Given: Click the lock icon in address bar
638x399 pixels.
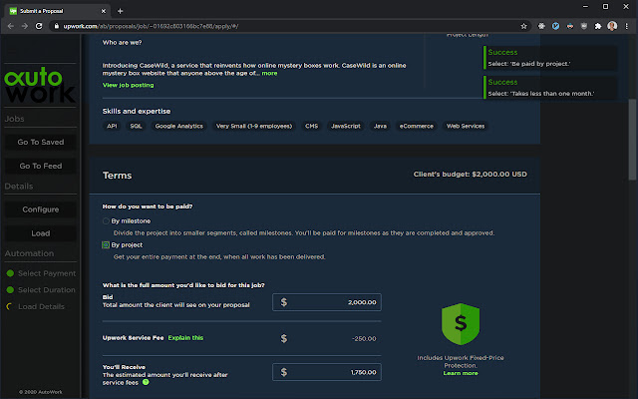Looking at the screenshot, I should (57, 26).
